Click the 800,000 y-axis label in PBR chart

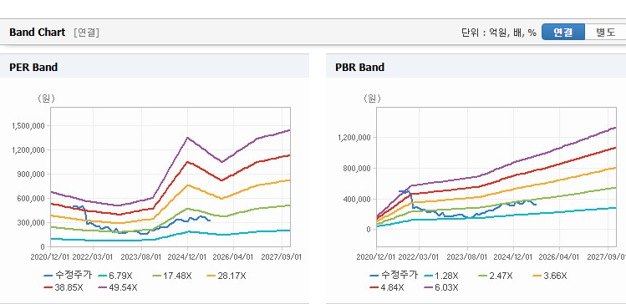(x=358, y=169)
